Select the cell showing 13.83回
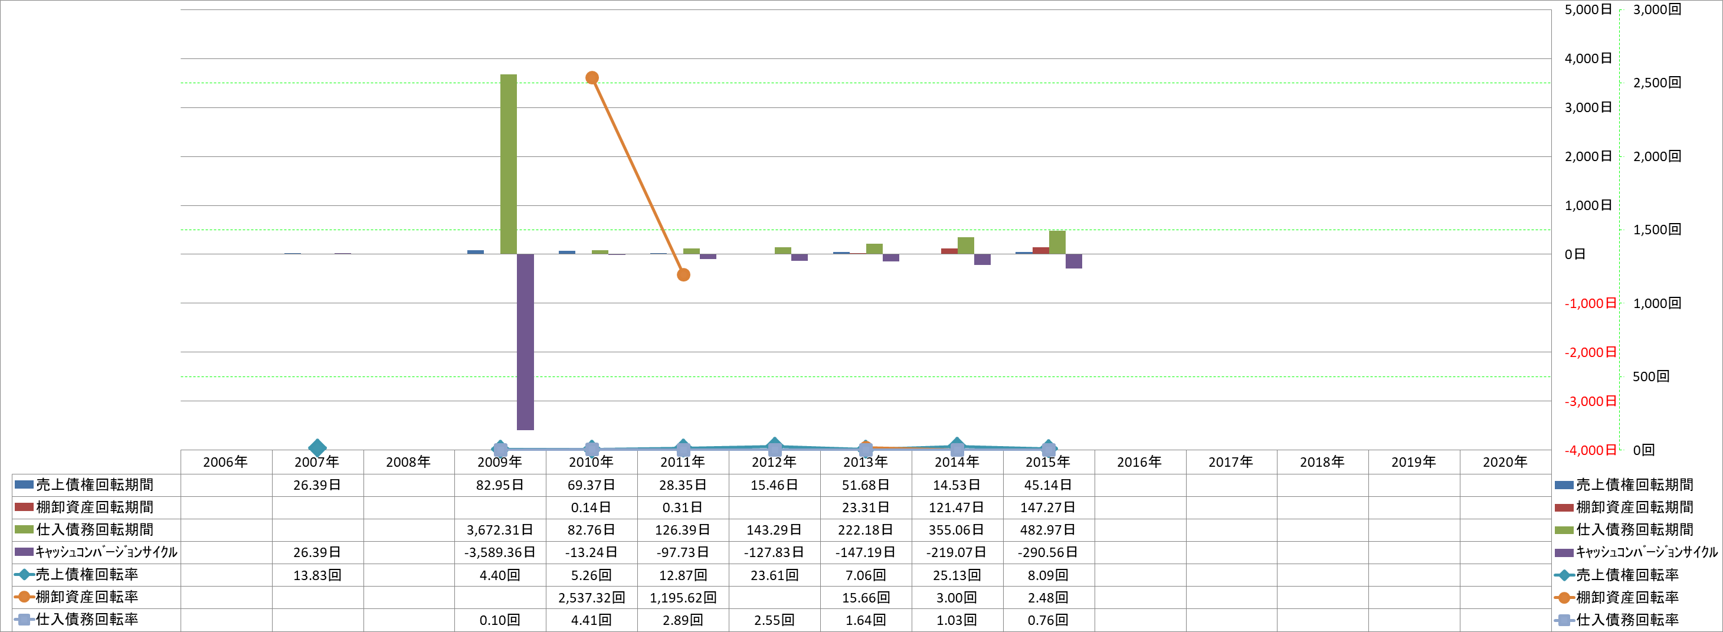The width and height of the screenshot is (1723, 632). [x=317, y=575]
